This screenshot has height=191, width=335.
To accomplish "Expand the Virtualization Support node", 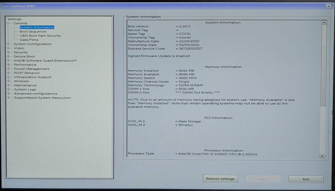I will (8, 77).
